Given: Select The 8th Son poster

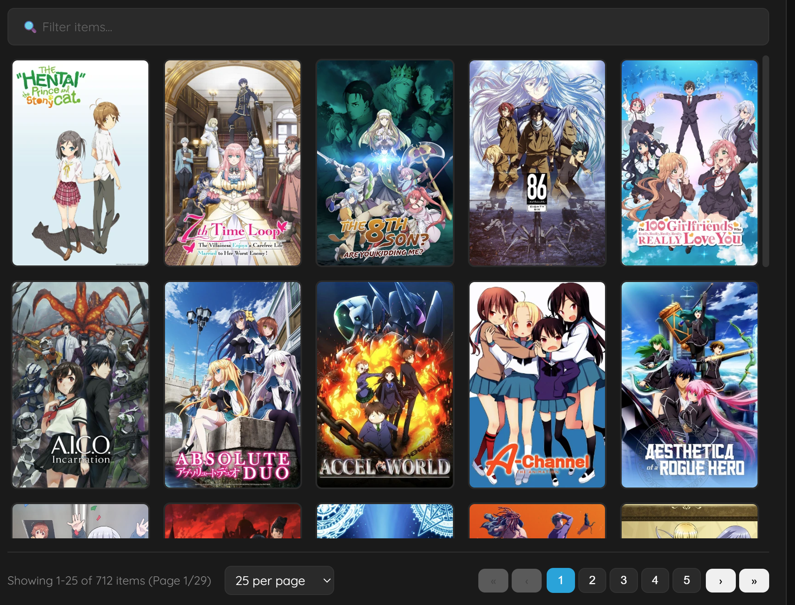Looking at the screenshot, I should coord(385,163).
